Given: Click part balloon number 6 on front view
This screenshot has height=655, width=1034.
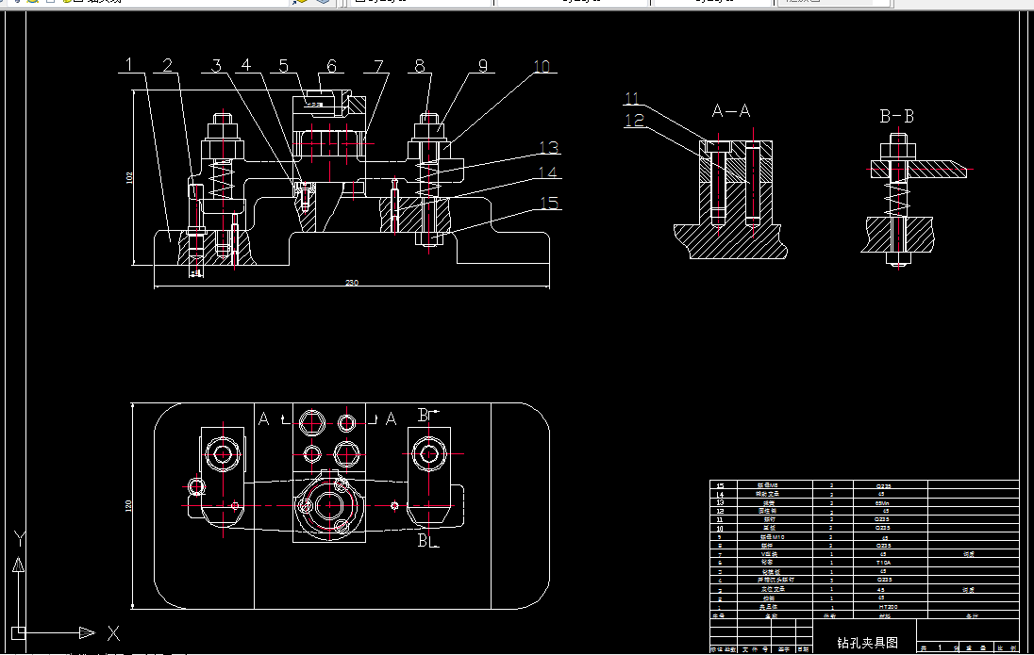Looking at the screenshot, I should 331,65.
